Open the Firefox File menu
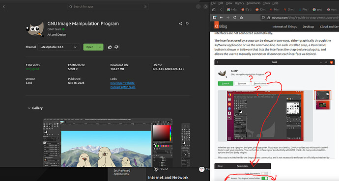339x181 pixels. [213, 3]
